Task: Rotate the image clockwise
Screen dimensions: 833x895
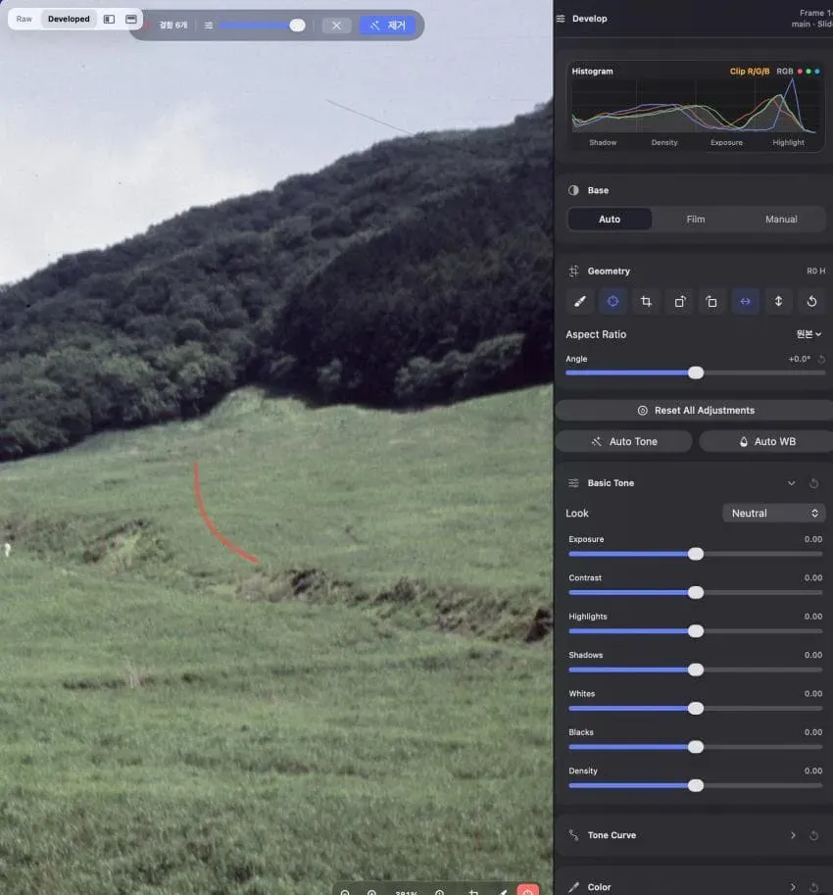Action: coord(679,301)
